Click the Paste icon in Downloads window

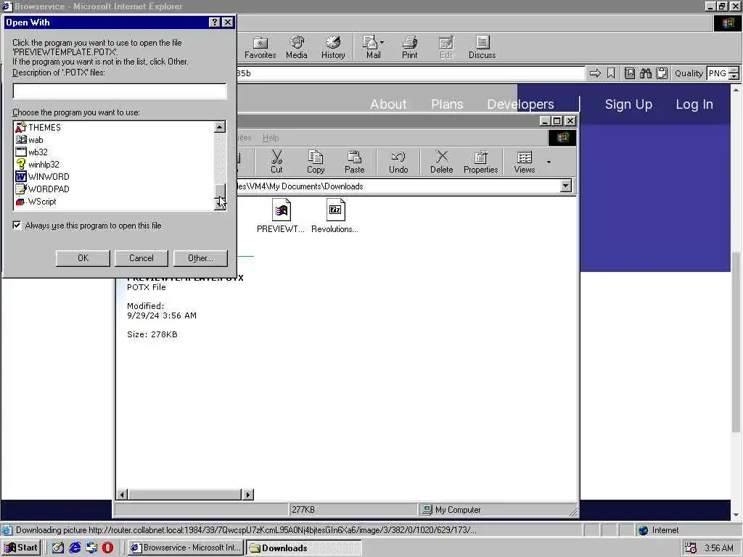tap(354, 162)
